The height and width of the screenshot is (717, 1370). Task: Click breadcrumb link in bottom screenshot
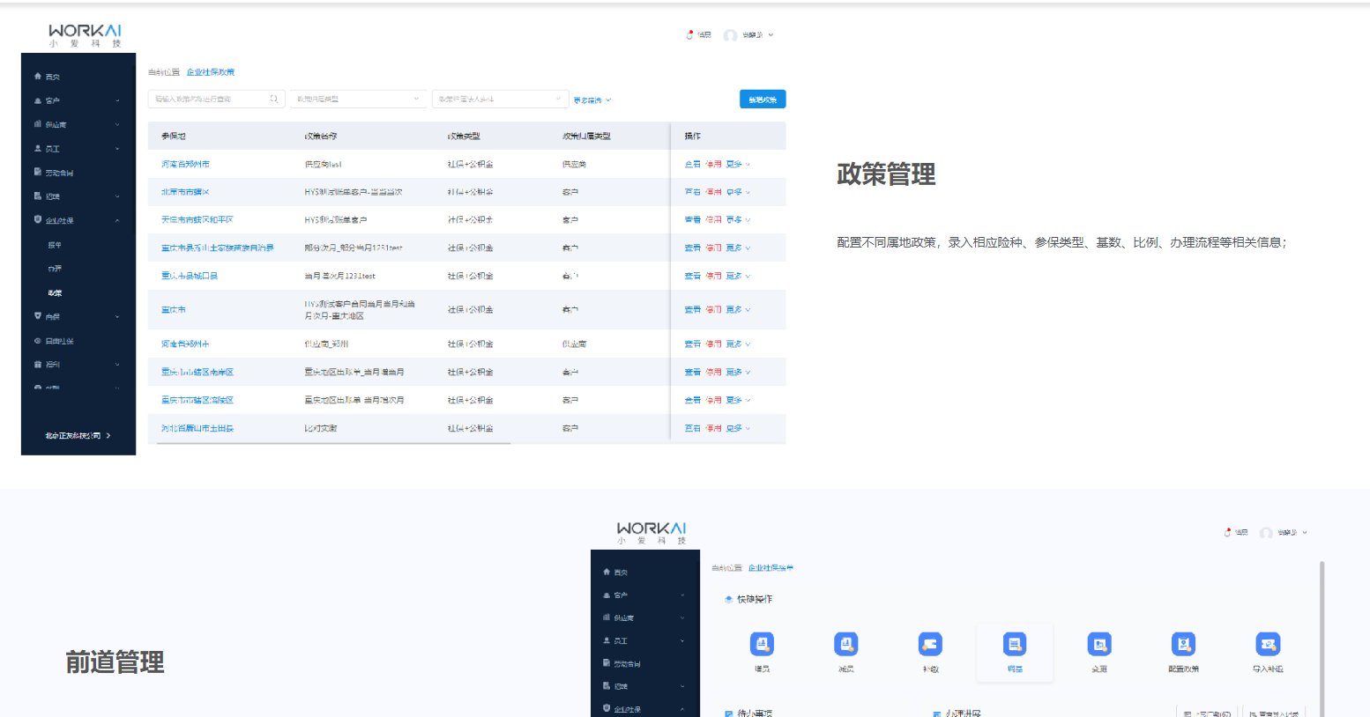tap(771, 568)
